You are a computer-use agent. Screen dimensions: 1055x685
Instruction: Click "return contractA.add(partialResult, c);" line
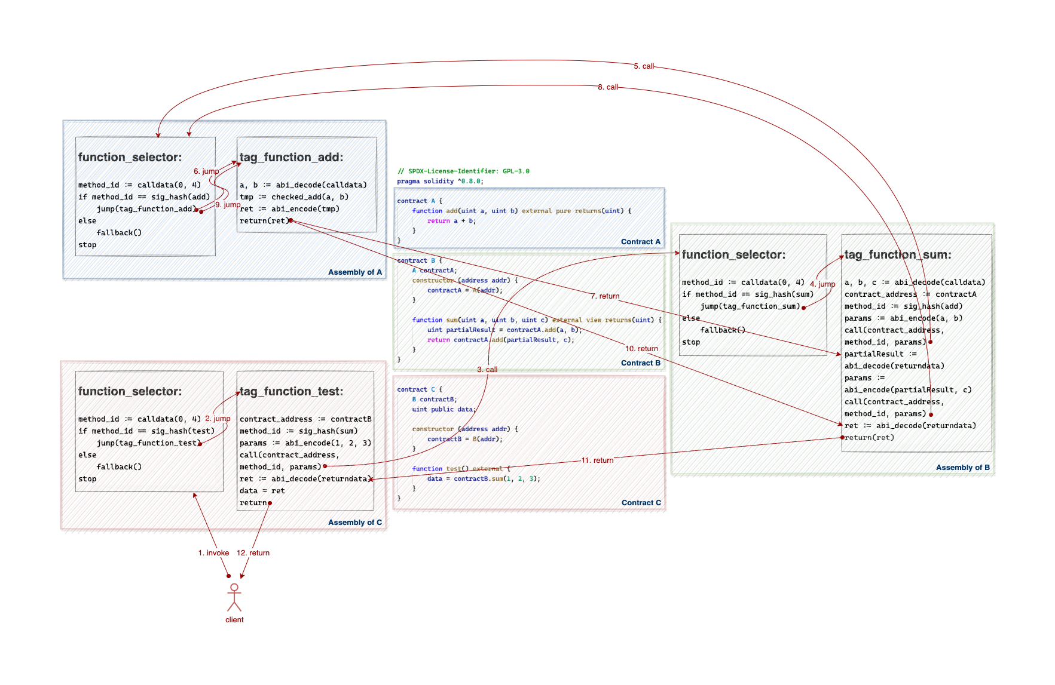501,340
